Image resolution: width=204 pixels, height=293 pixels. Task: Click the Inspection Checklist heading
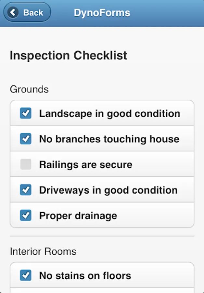(x=69, y=55)
